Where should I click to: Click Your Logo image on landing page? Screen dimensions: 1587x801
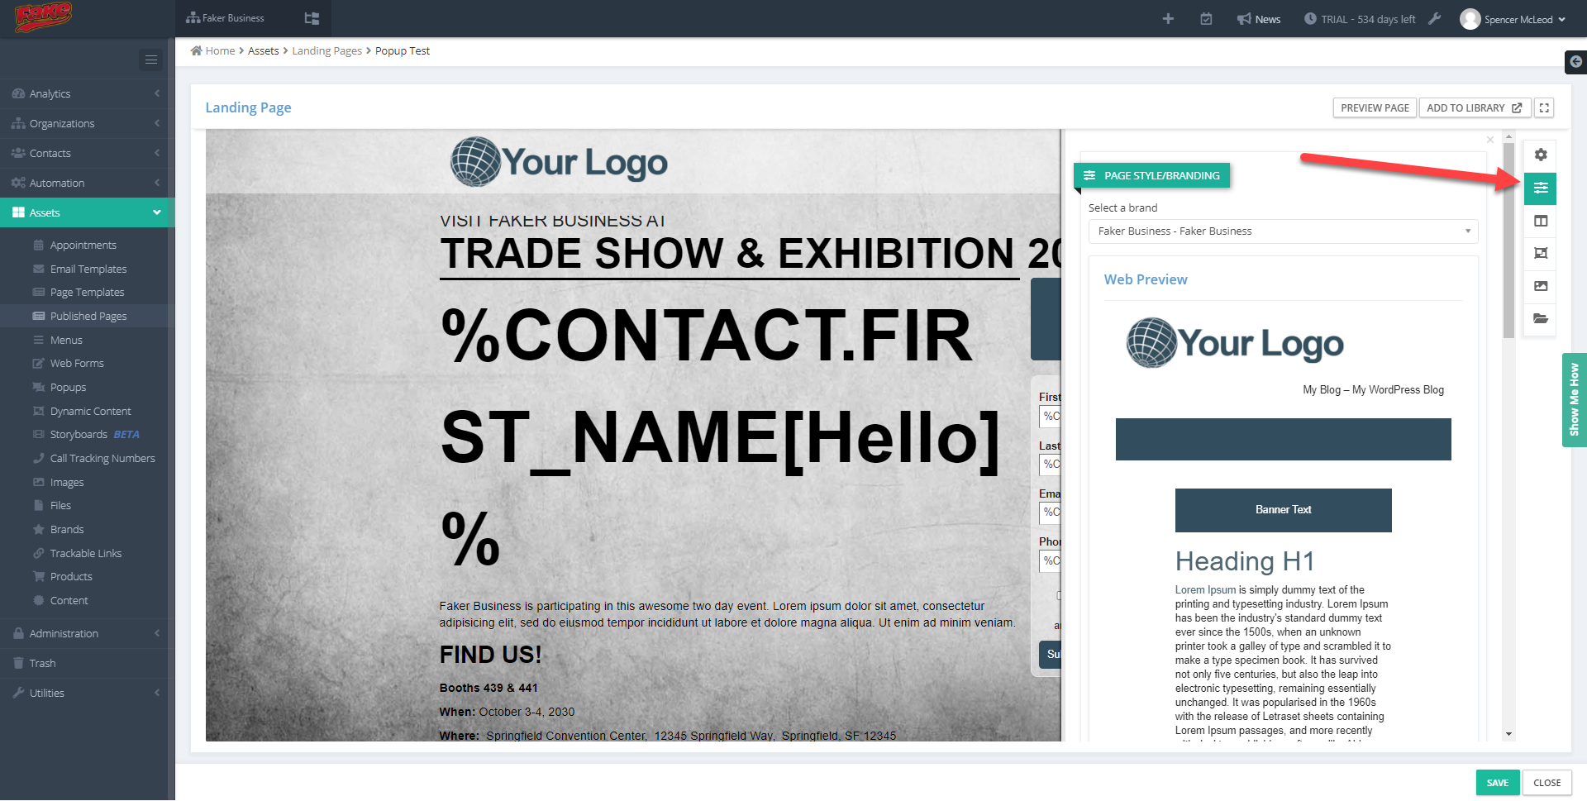(559, 162)
